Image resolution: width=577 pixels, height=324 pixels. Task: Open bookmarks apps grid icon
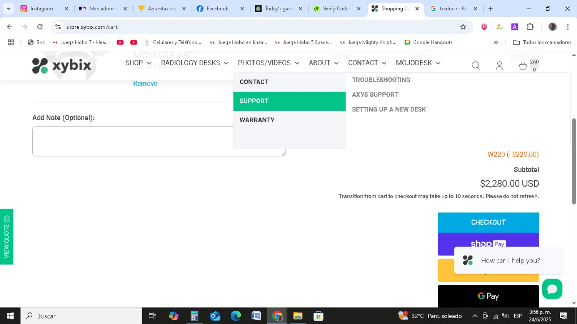11,42
